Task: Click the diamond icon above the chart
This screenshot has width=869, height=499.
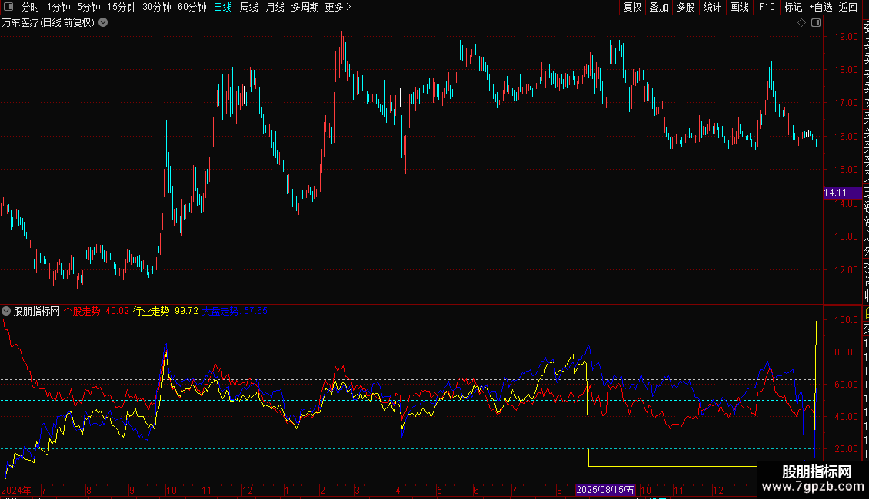Action: pyautogui.click(x=801, y=23)
